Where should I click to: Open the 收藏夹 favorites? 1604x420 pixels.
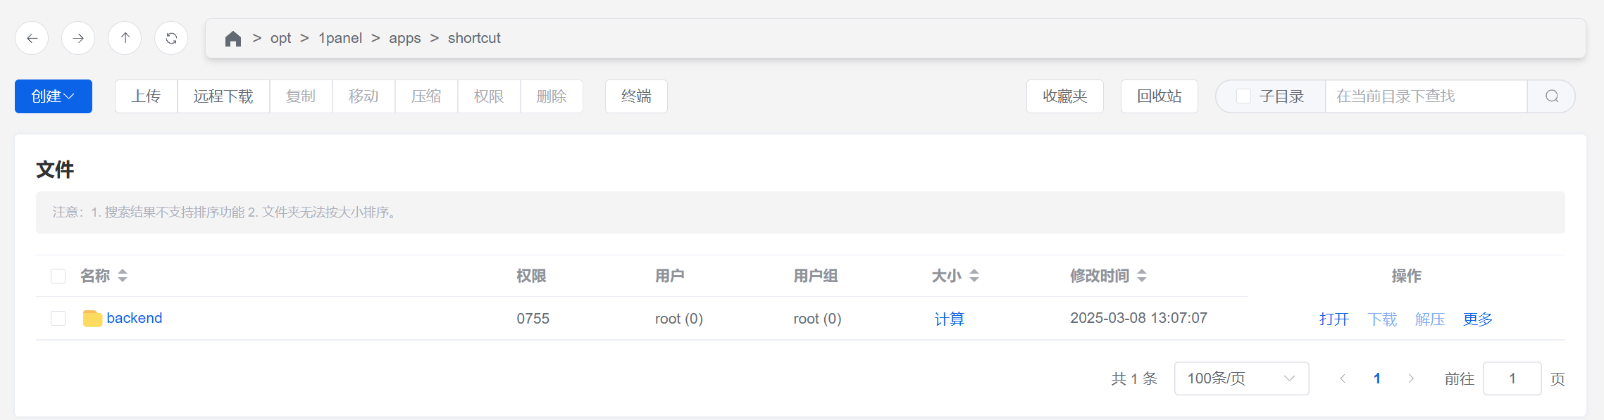1065,96
